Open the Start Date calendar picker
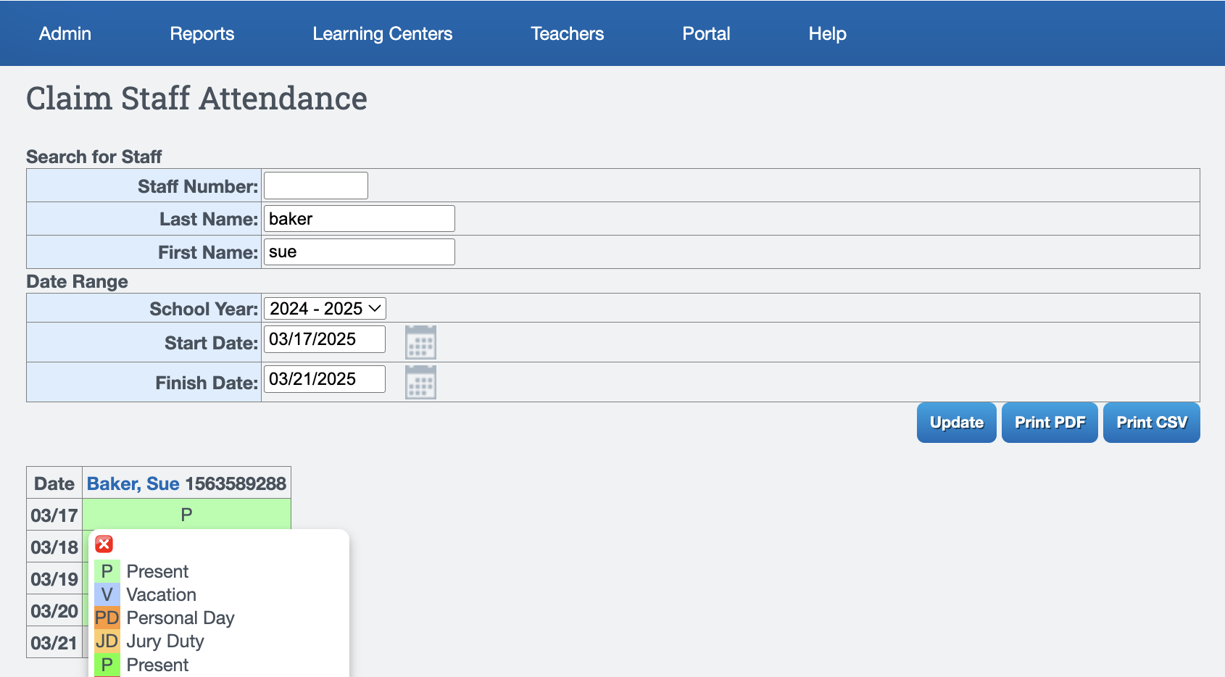This screenshot has width=1225, height=677. 420,342
